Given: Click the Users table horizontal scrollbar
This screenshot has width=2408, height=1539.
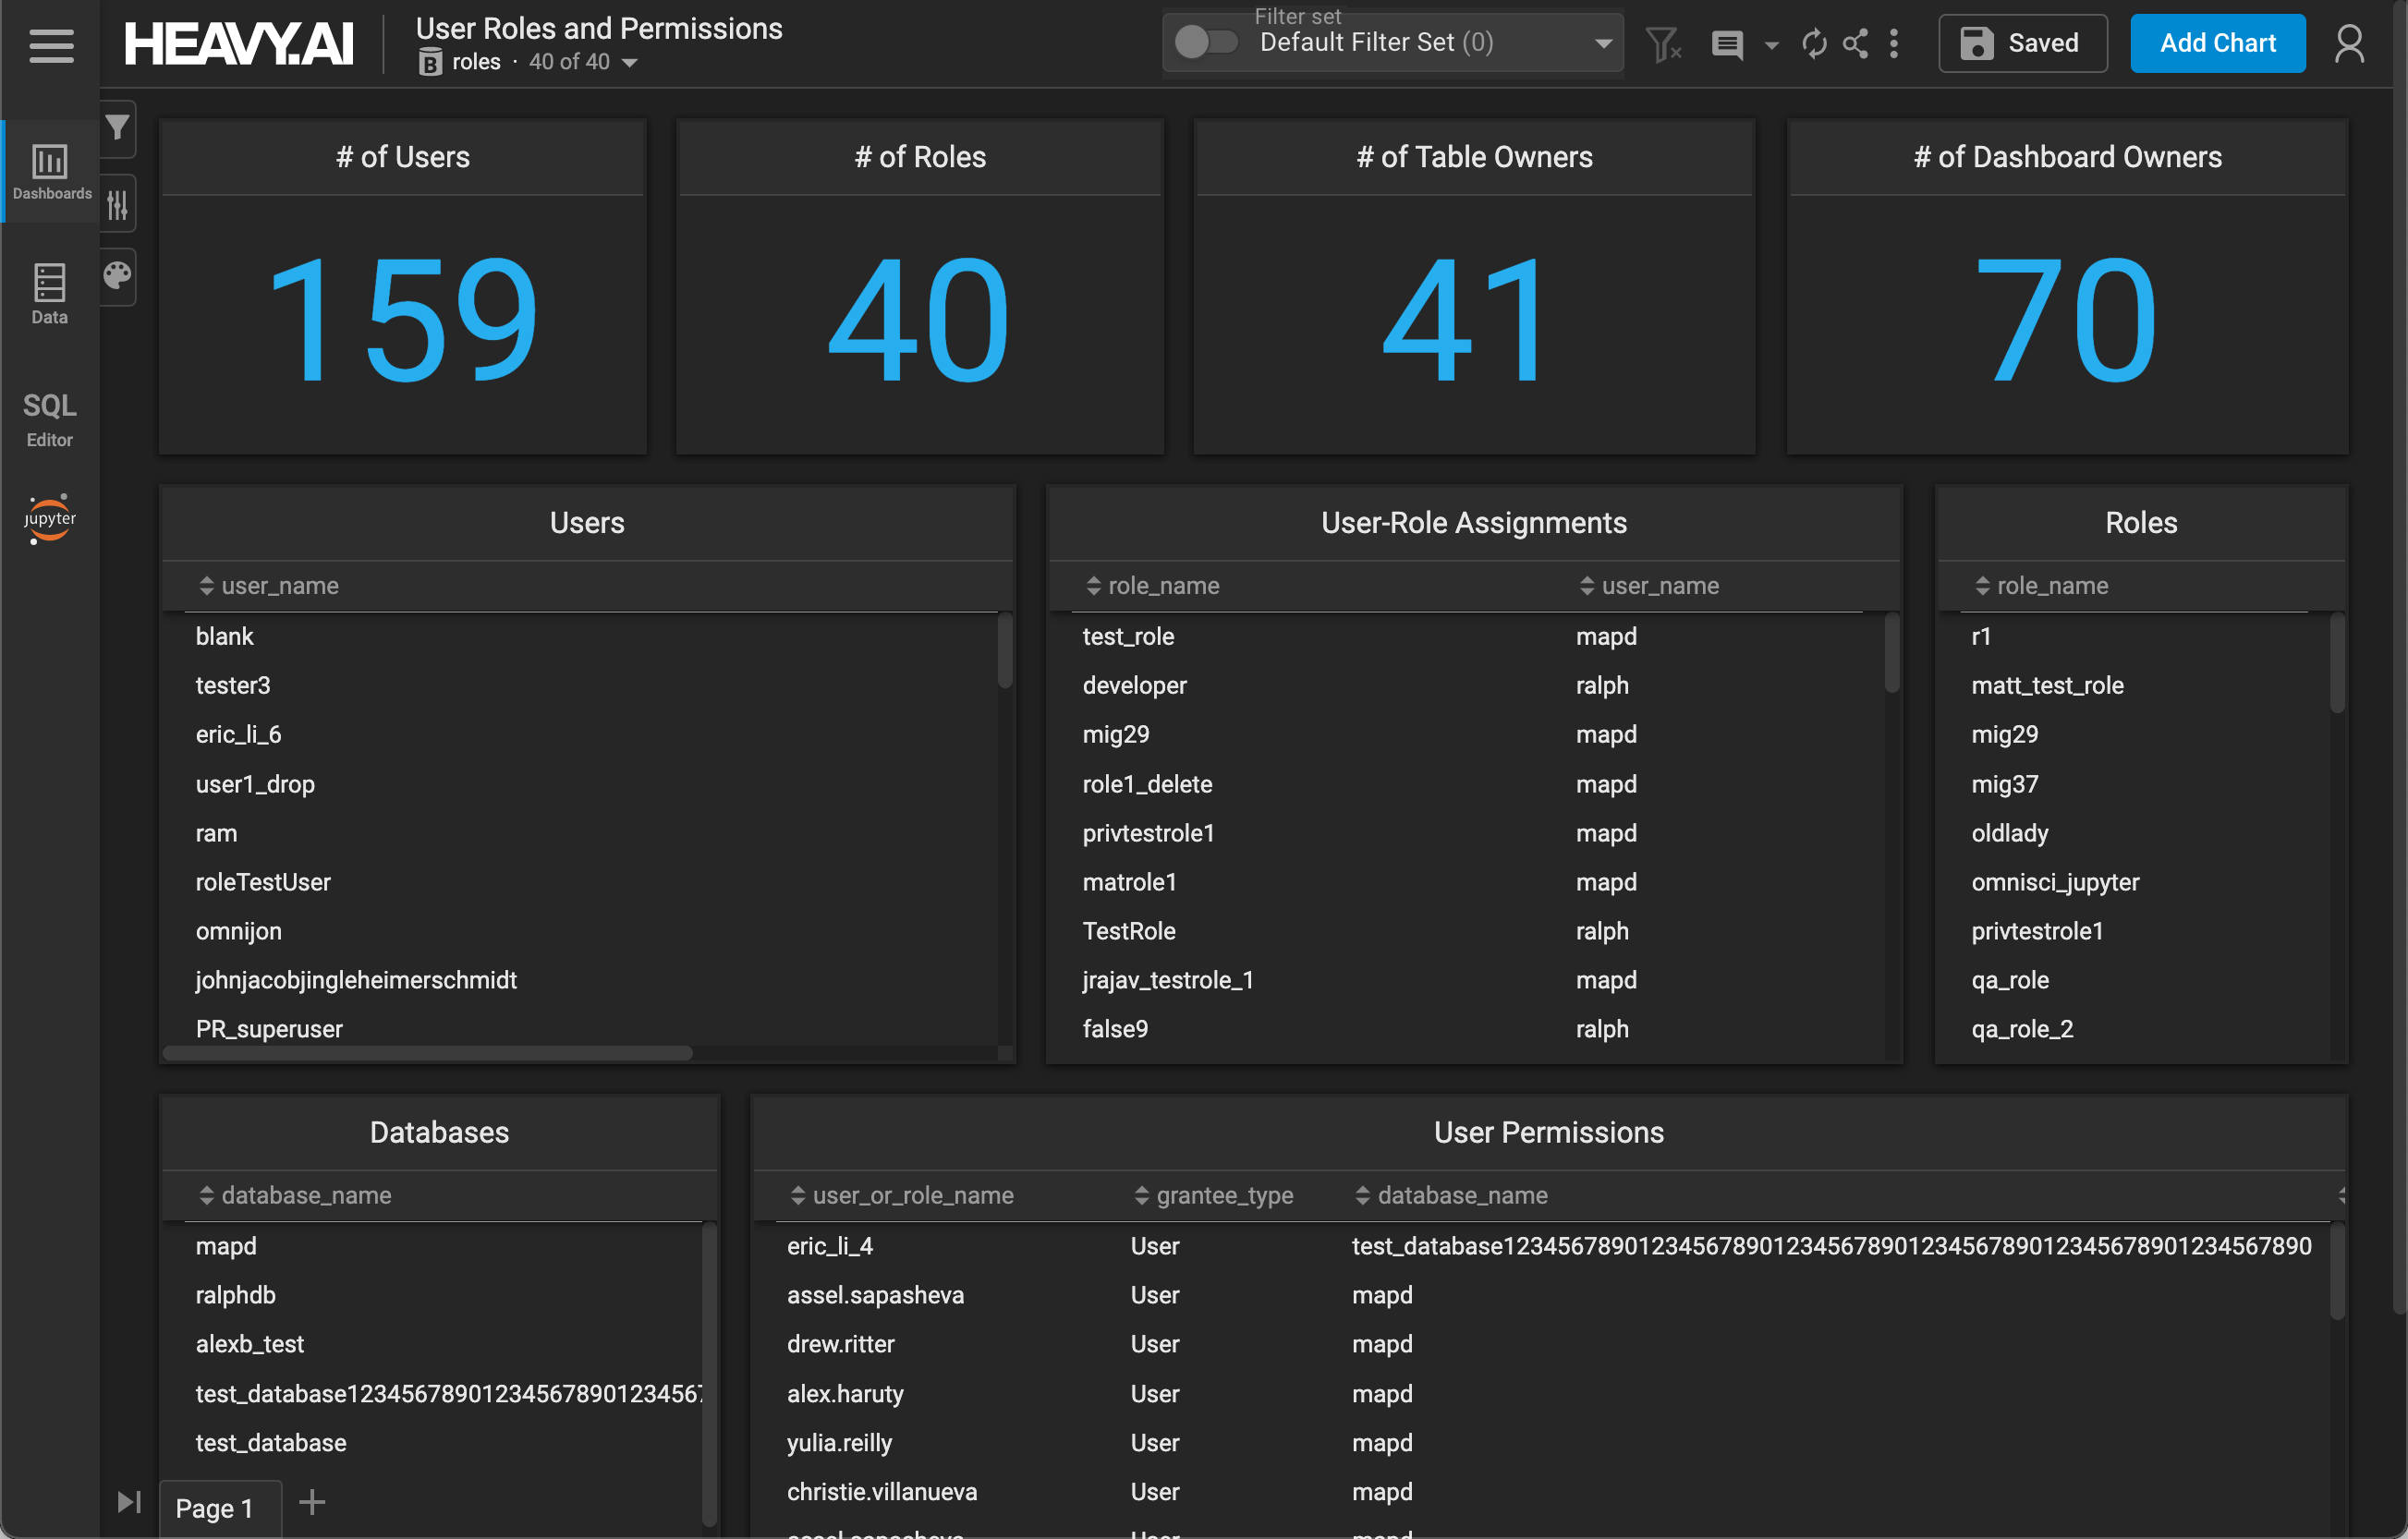Looking at the screenshot, I should [x=428, y=1053].
